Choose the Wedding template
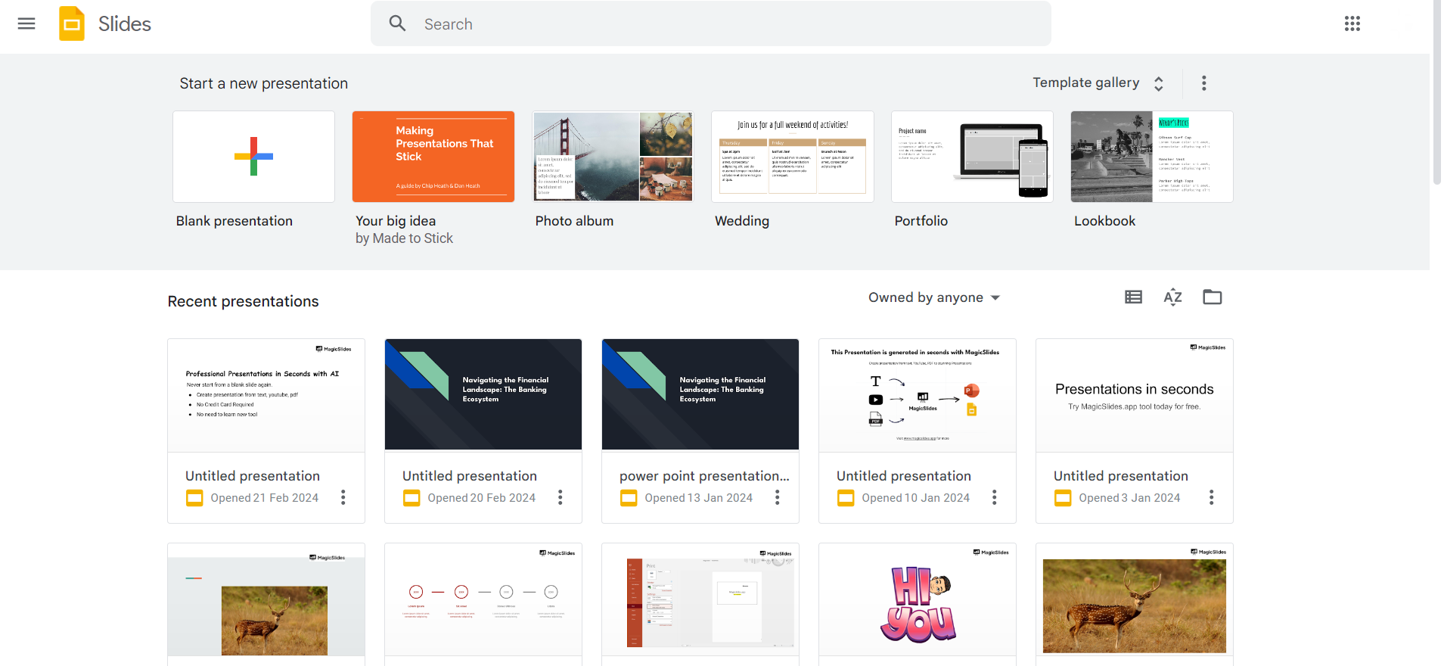 click(x=793, y=157)
